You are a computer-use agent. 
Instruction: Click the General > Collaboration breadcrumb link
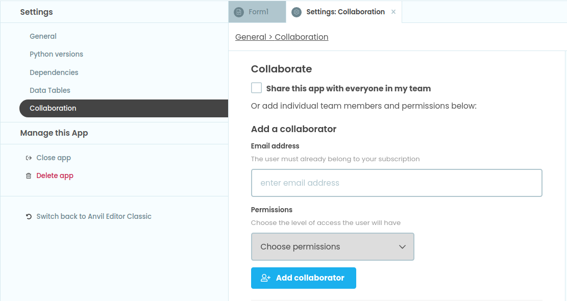(281, 37)
